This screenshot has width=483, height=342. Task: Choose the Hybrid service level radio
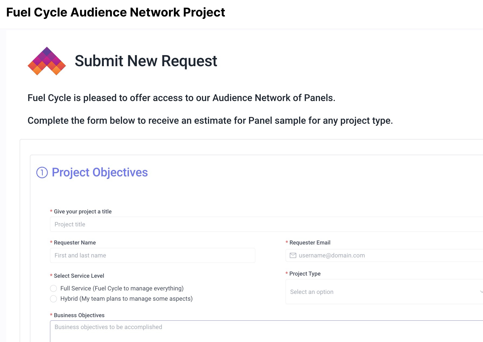(x=54, y=299)
